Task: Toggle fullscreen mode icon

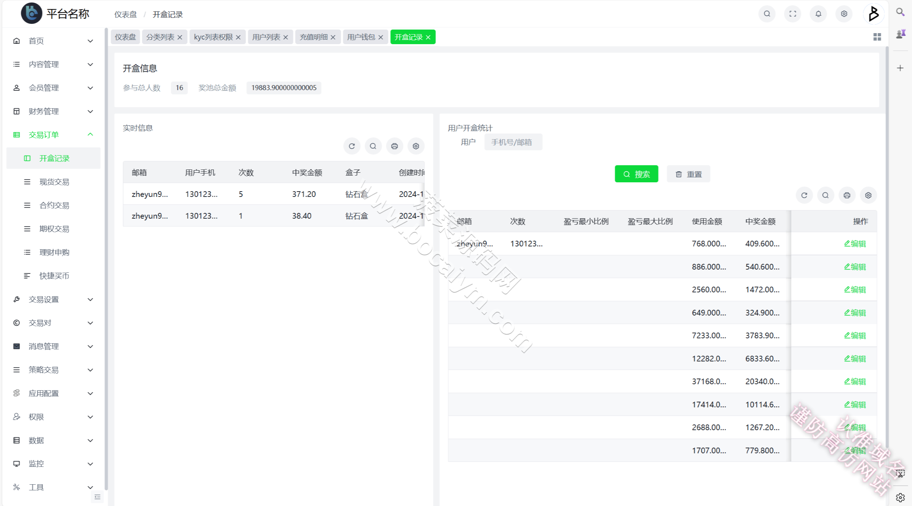Action: tap(793, 14)
